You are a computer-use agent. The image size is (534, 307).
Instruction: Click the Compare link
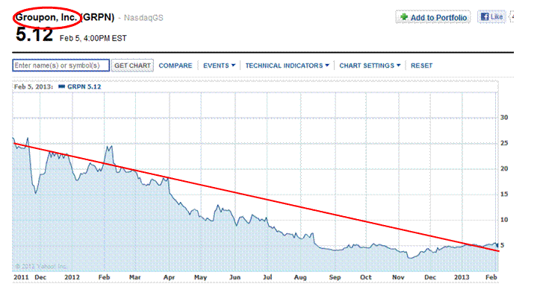coord(176,66)
